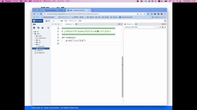Viewport: 197px width, 110px height.
Task: Open index.html in the file tree
Action: [41, 46]
